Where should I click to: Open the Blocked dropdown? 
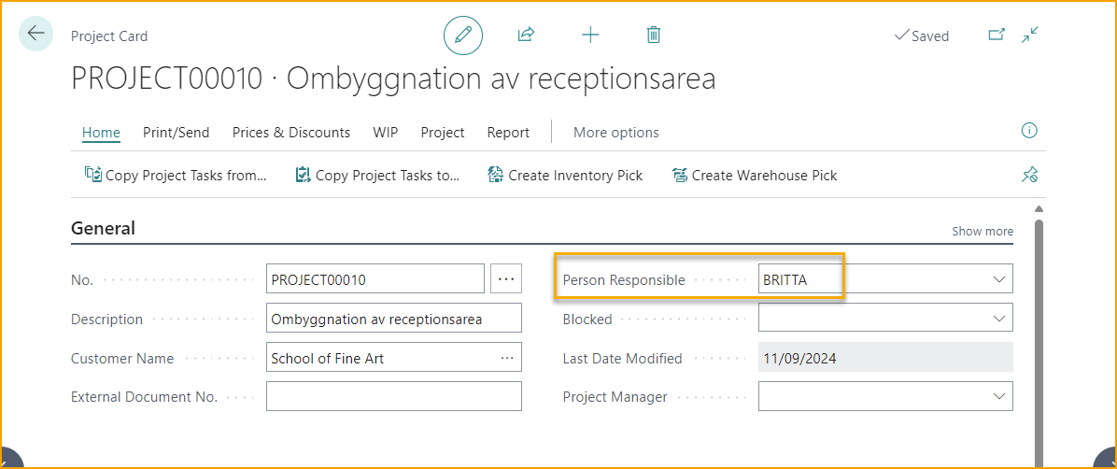(x=998, y=319)
